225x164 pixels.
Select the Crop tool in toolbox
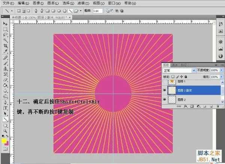tap(5, 46)
